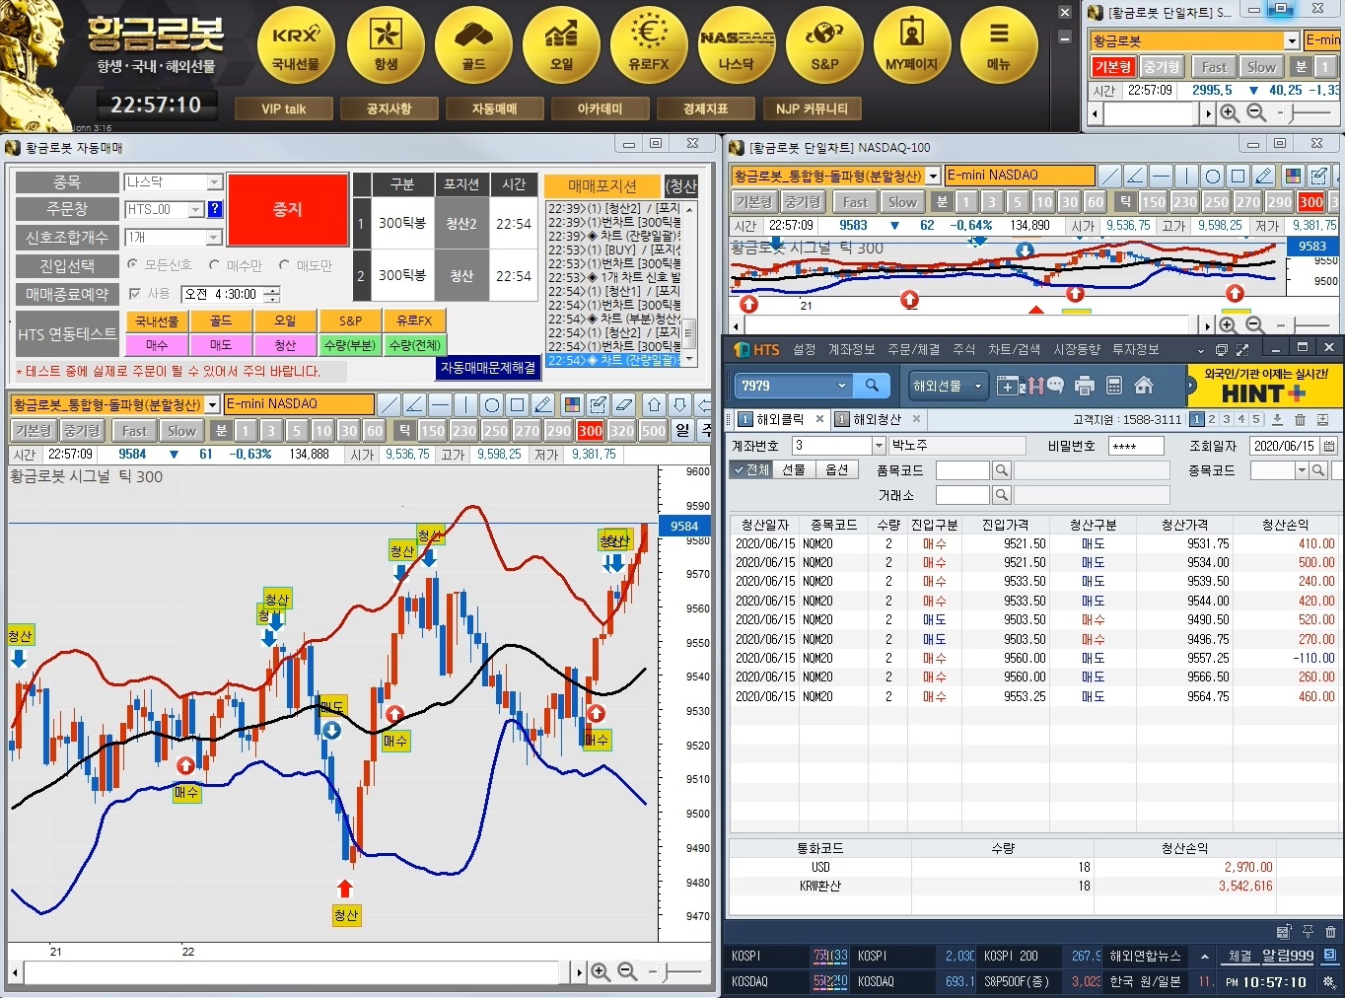Screen dimensions: 1345x998
Task: Expand the 종목 나스닥 dropdown
Action: (214, 182)
